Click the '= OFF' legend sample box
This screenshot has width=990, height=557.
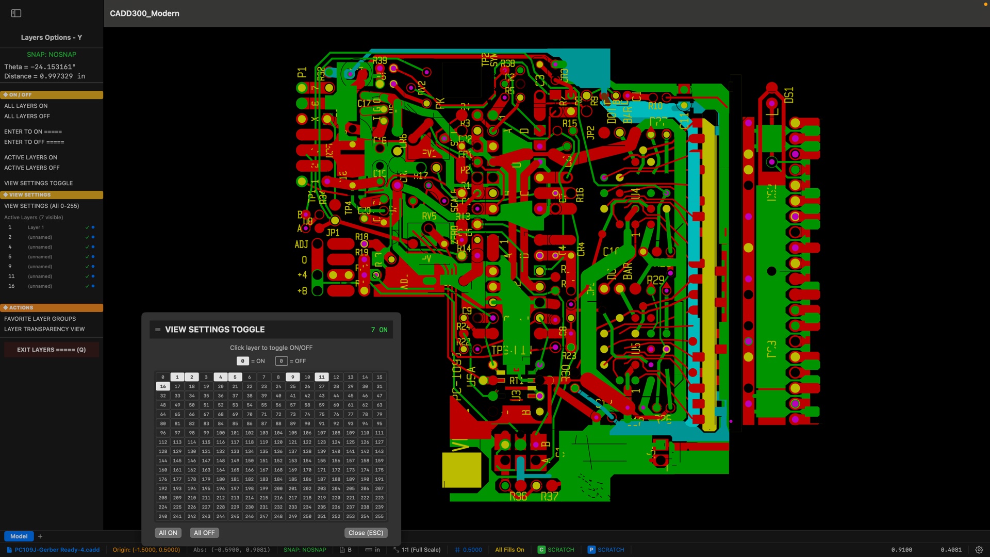(x=281, y=361)
